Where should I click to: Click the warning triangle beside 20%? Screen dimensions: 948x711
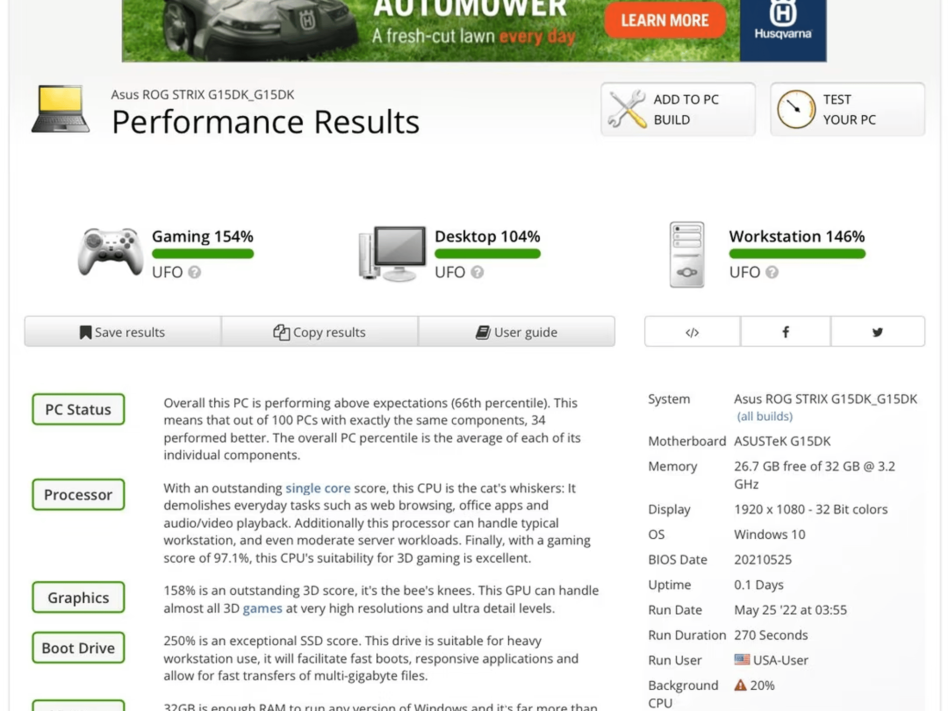click(x=741, y=685)
